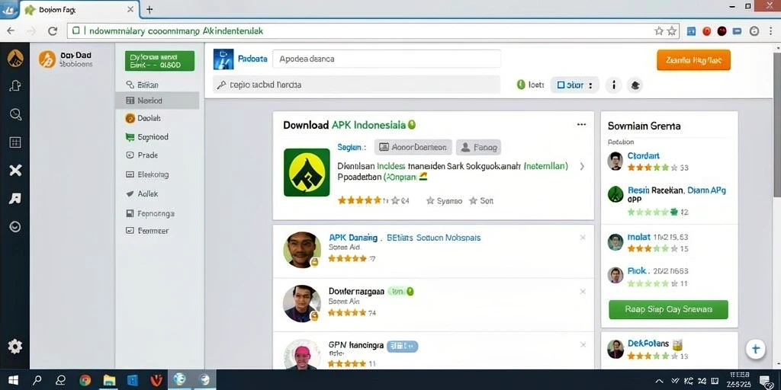This screenshot has width=781, height=390.
Task: Open Chrome from the taskbar
Action: [85, 381]
